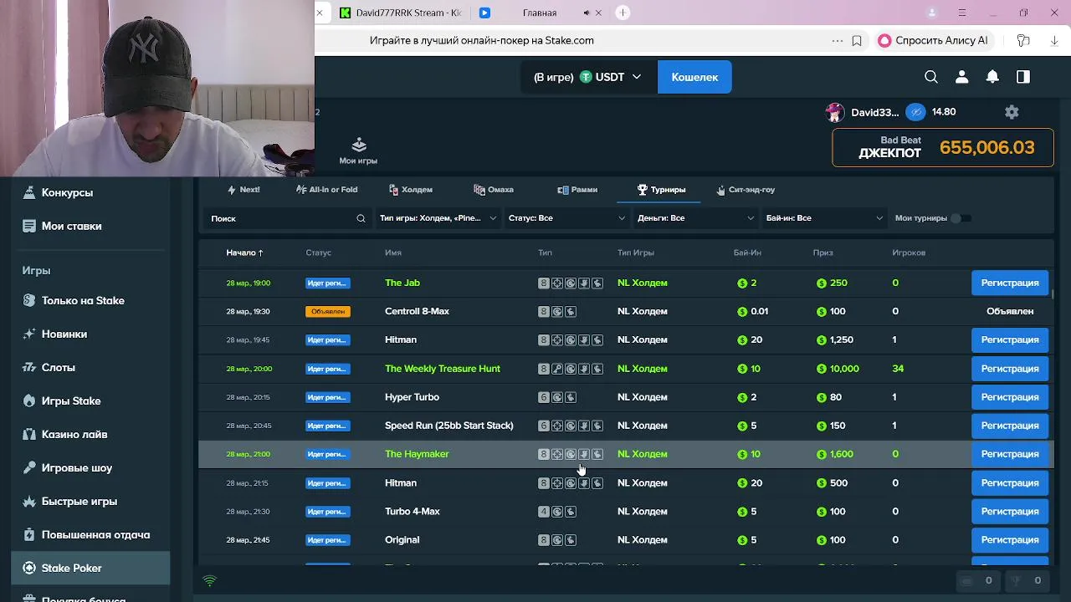Sort by the Бай-Ин column header
This screenshot has height=602, width=1071.
[x=747, y=253]
